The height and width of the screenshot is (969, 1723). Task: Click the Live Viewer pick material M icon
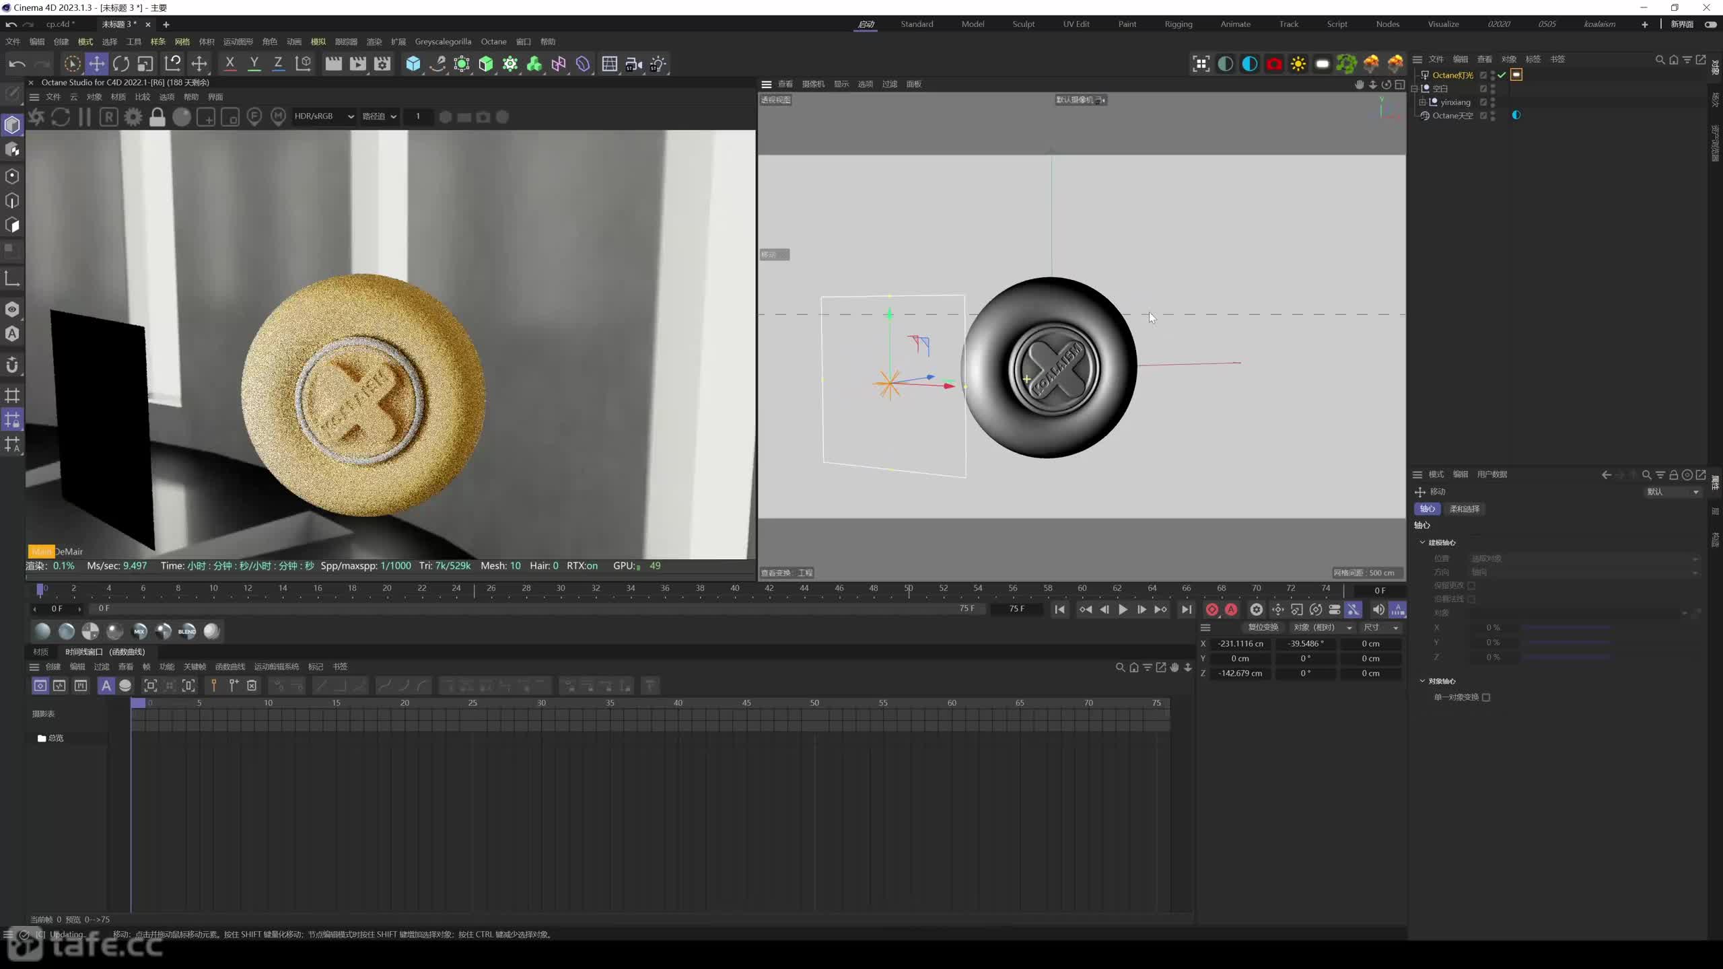(278, 117)
